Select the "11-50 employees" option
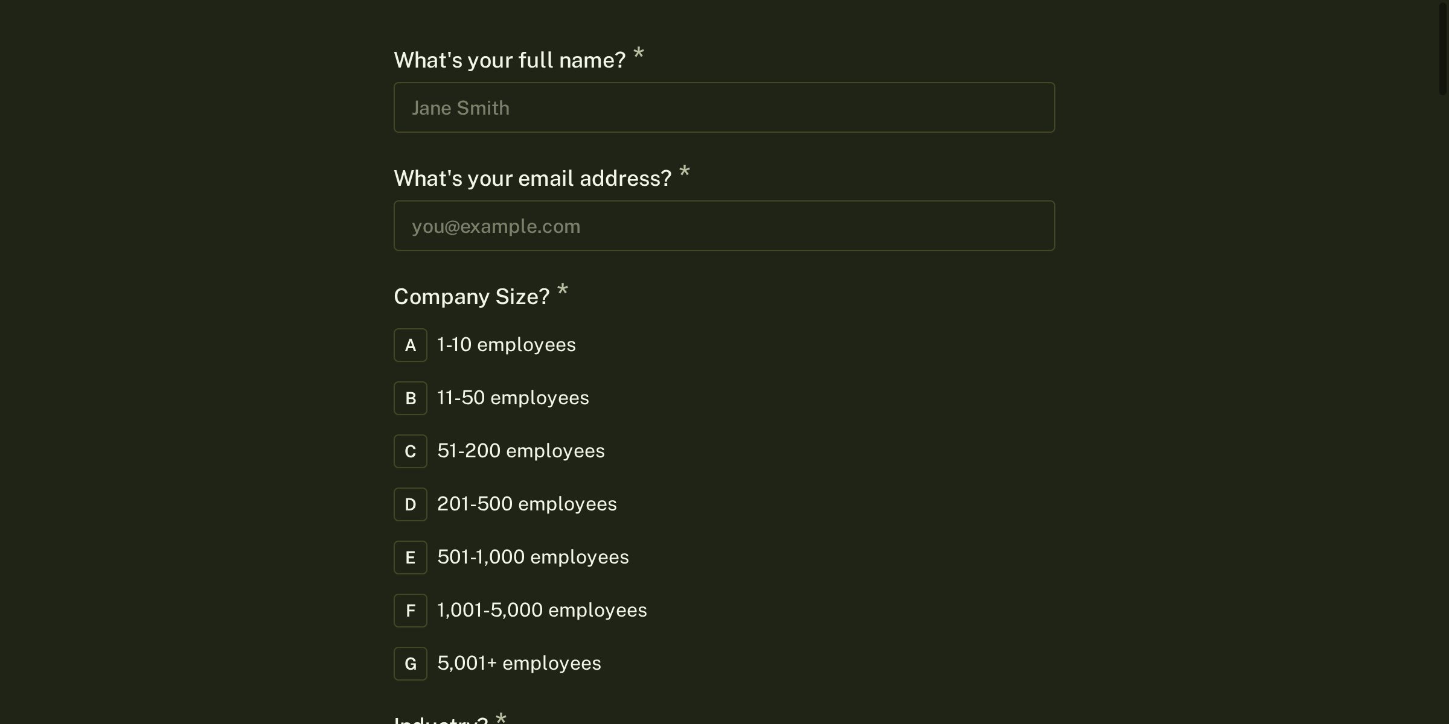This screenshot has width=1449, height=724. (513, 398)
